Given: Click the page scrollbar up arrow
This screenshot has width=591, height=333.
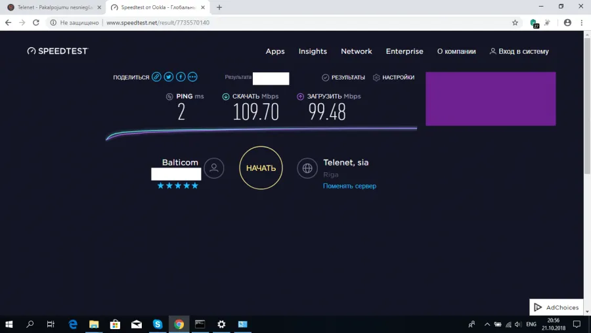Looking at the screenshot, I should tap(587, 35).
